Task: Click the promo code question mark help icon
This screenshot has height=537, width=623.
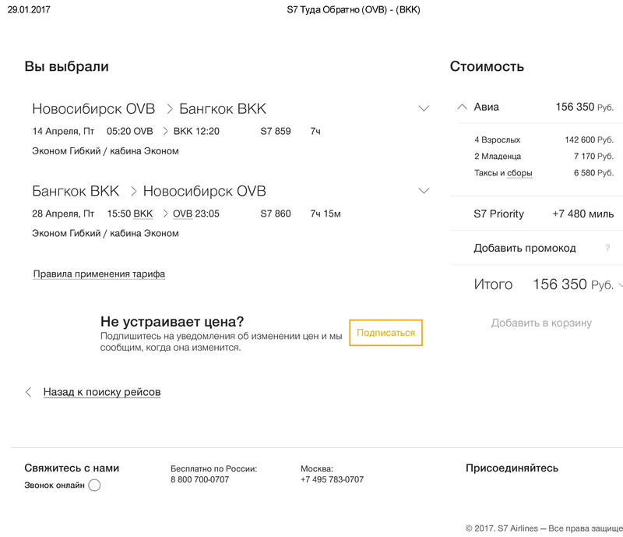Action: (x=607, y=249)
